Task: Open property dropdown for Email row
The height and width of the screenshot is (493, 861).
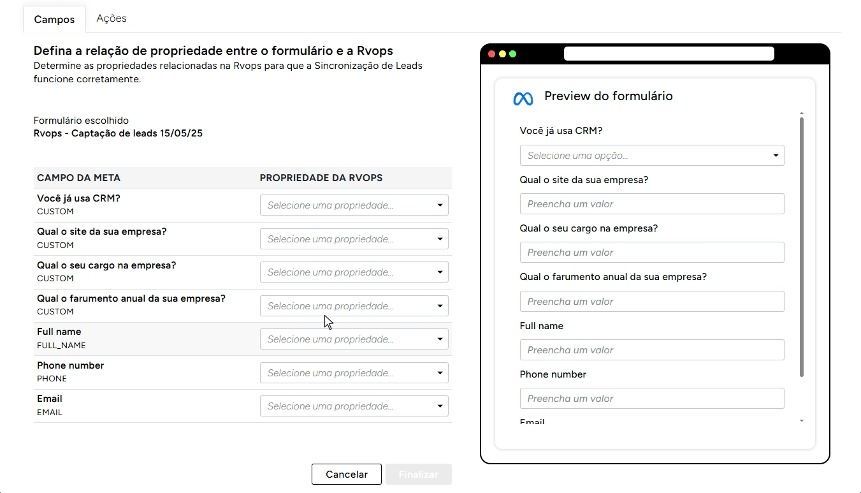Action: pos(354,406)
